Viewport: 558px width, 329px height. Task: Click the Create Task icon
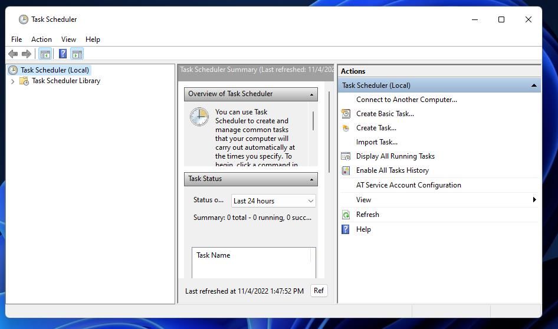pyautogui.click(x=346, y=128)
